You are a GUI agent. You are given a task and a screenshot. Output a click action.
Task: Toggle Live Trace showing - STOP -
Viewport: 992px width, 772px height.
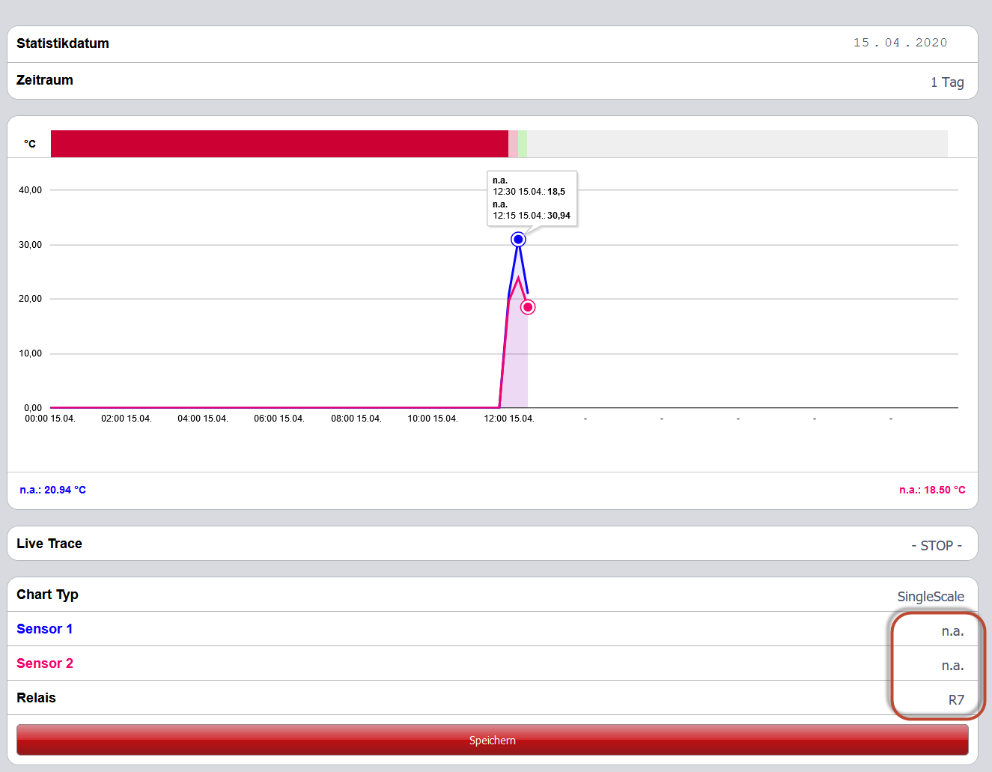(937, 545)
